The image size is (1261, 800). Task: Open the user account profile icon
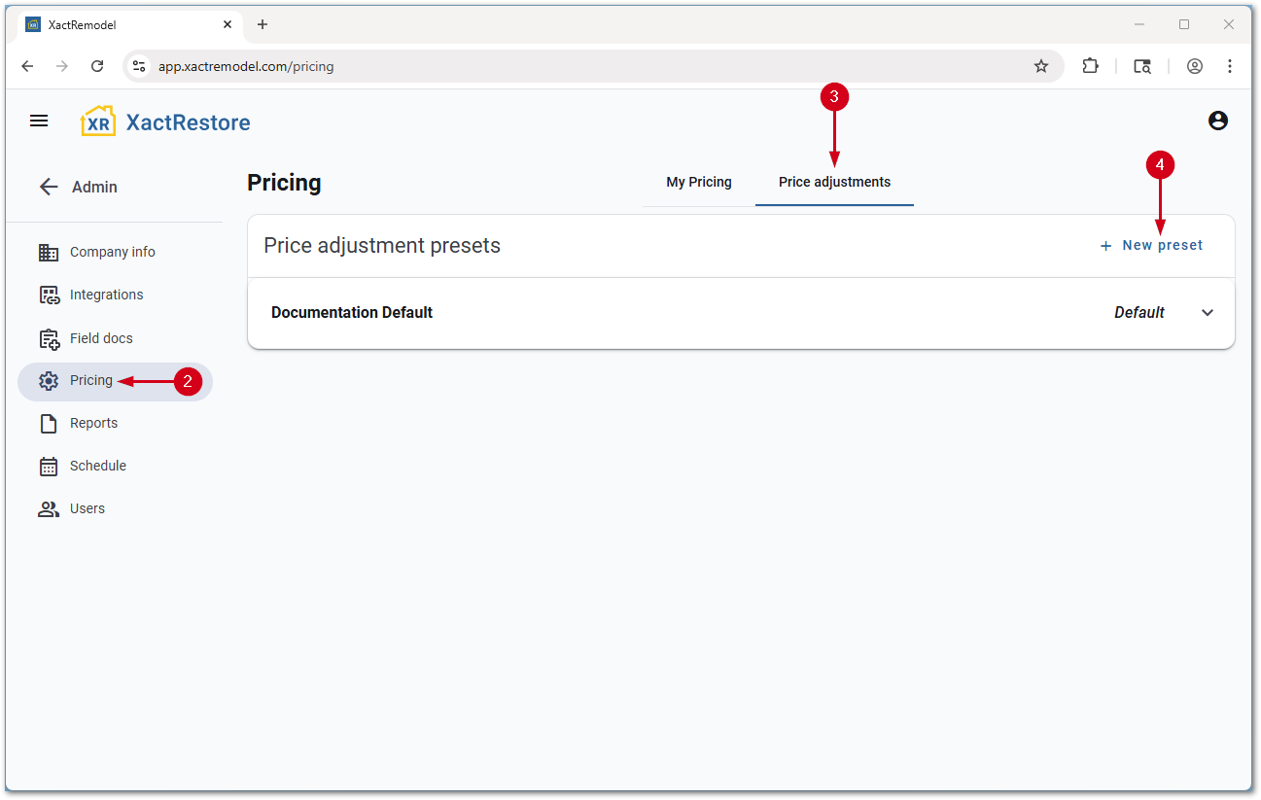click(1217, 121)
